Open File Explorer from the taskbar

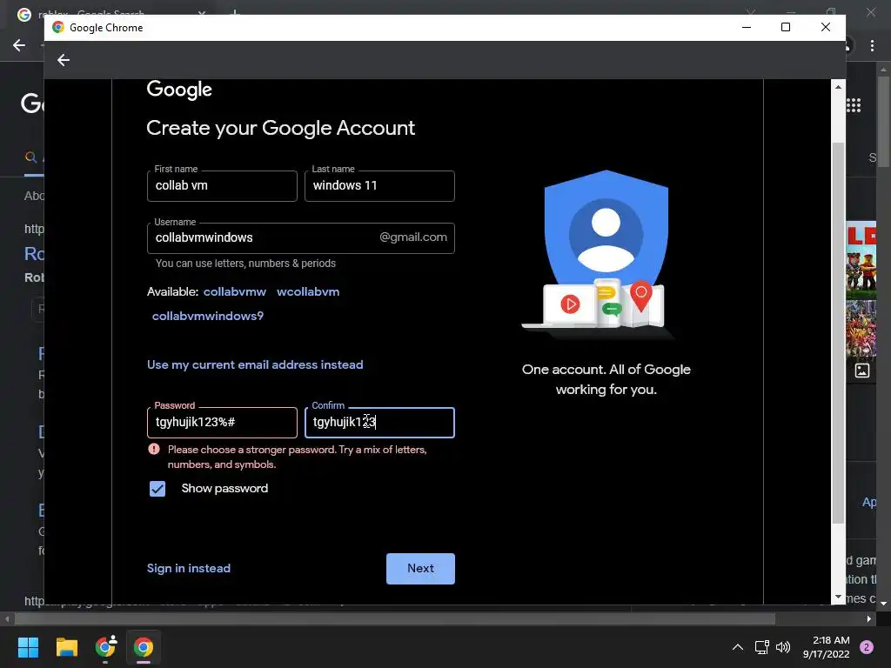(x=66, y=647)
